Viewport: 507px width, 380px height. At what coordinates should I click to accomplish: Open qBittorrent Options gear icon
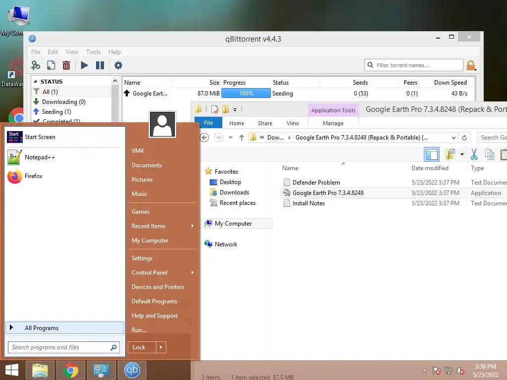[x=118, y=65]
